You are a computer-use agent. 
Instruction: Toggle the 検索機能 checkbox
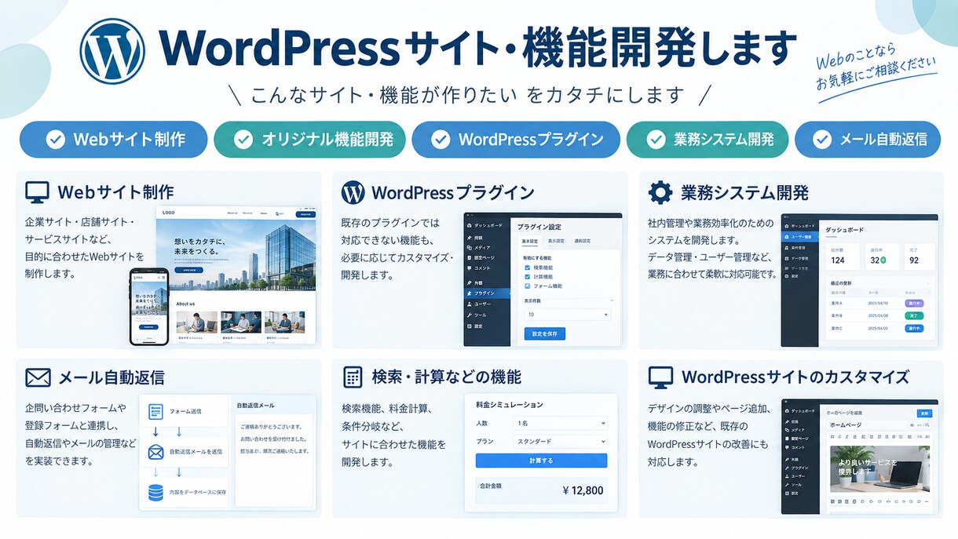click(528, 268)
